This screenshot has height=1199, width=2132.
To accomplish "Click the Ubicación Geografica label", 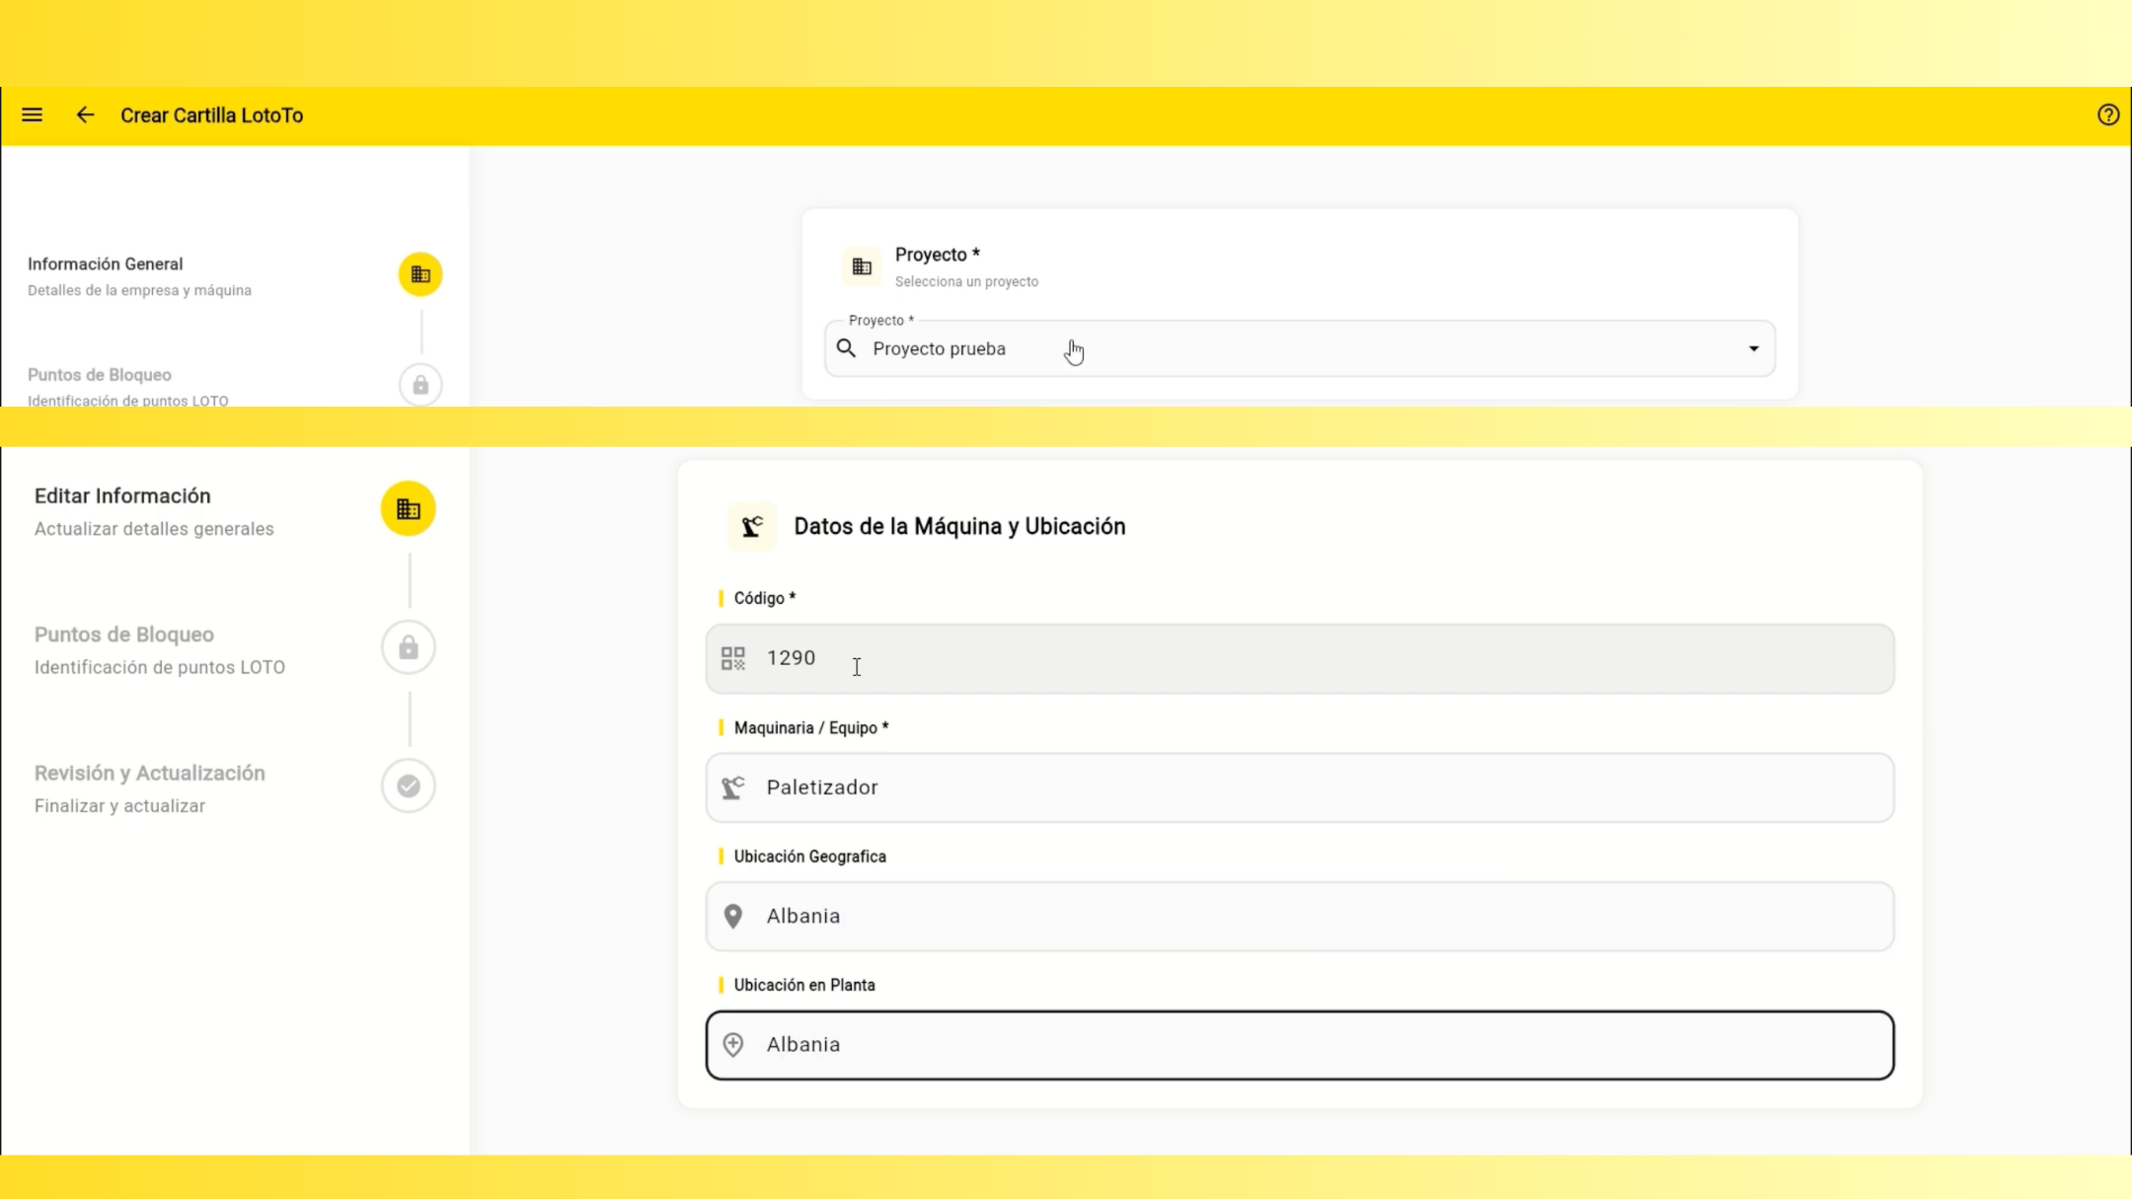I will (x=810, y=857).
